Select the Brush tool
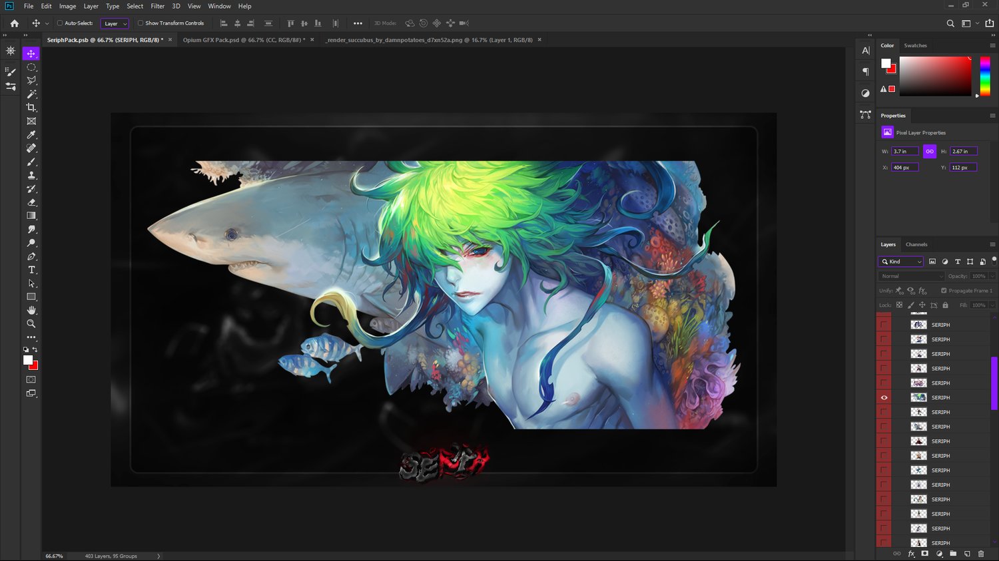 point(31,162)
